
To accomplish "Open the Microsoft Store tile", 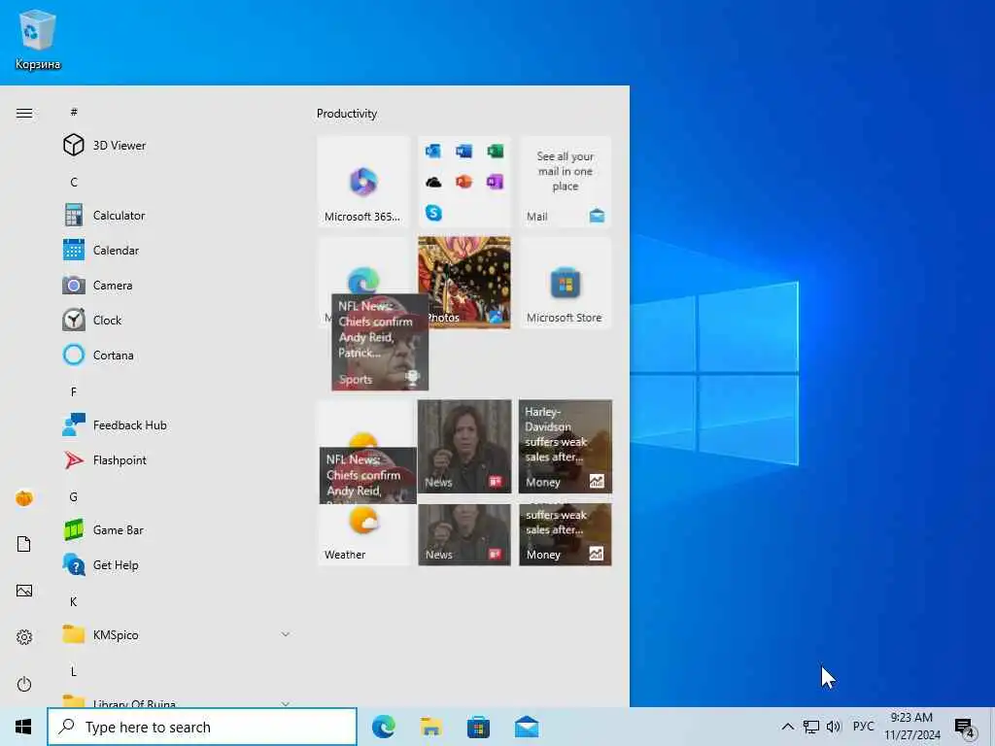I will [x=566, y=283].
